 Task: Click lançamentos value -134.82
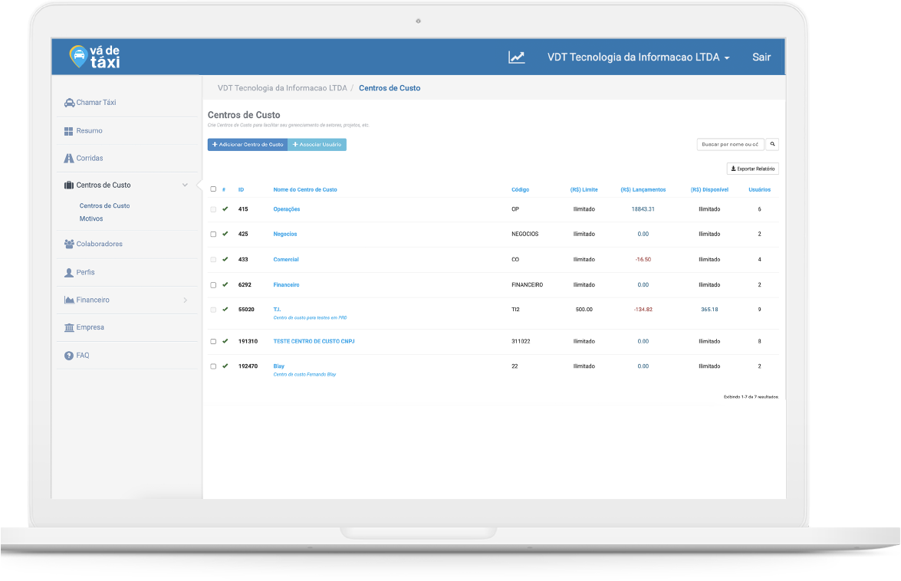[643, 310]
